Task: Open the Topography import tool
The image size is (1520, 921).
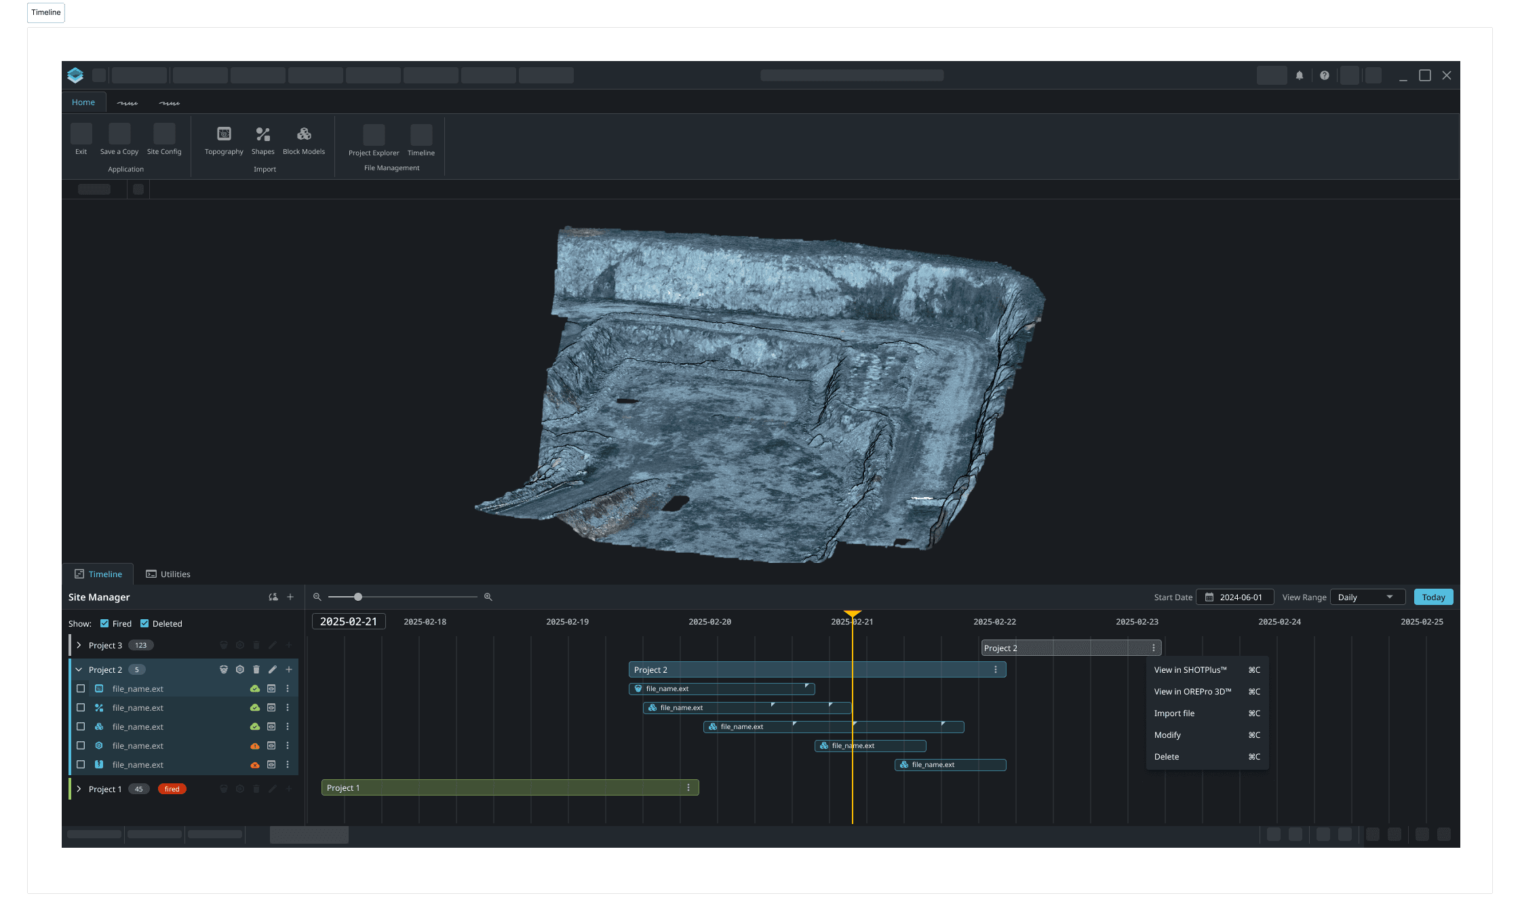Action: (x=224, y=134)
